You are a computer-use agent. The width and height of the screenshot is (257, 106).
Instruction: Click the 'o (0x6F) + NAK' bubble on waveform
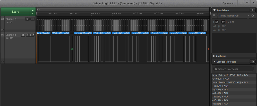click(197, 33)
